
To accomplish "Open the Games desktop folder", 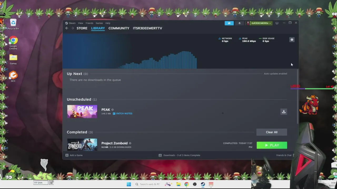I will pyautogui.click(x=13, y=60).
